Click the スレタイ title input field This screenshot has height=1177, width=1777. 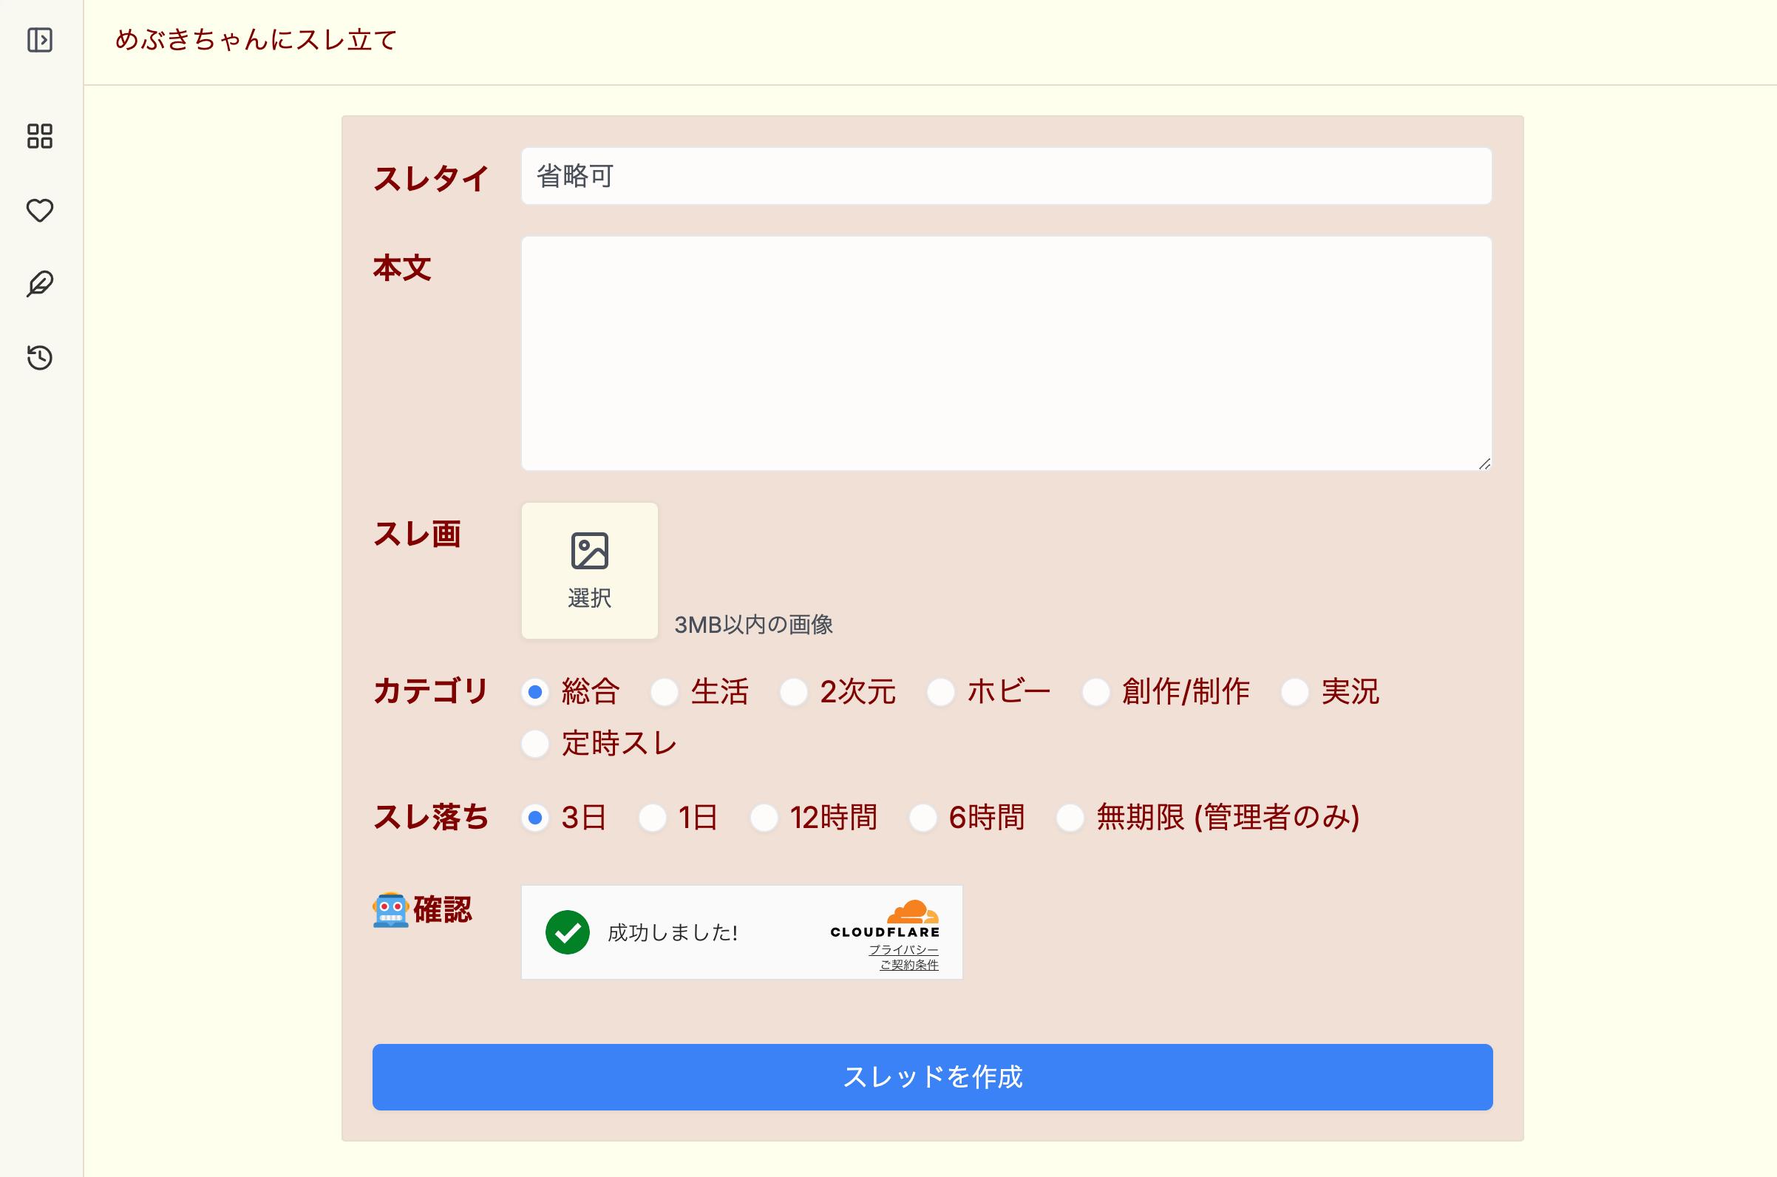(x=1005, y=177)
